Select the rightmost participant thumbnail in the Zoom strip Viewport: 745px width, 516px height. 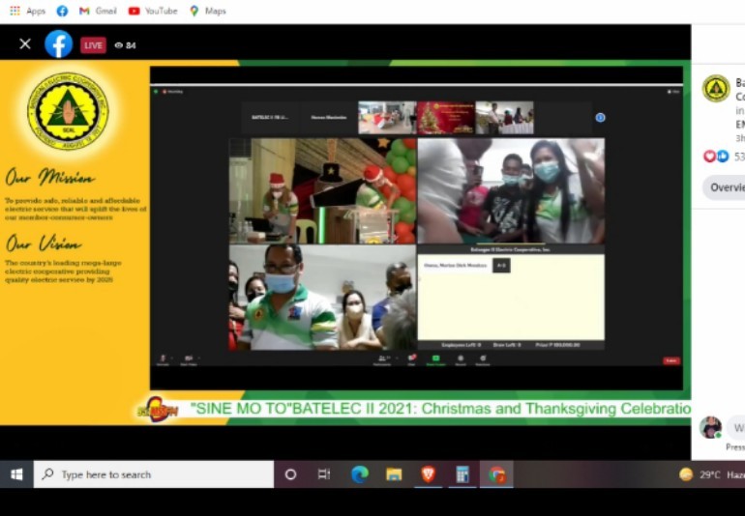[505, 118]
